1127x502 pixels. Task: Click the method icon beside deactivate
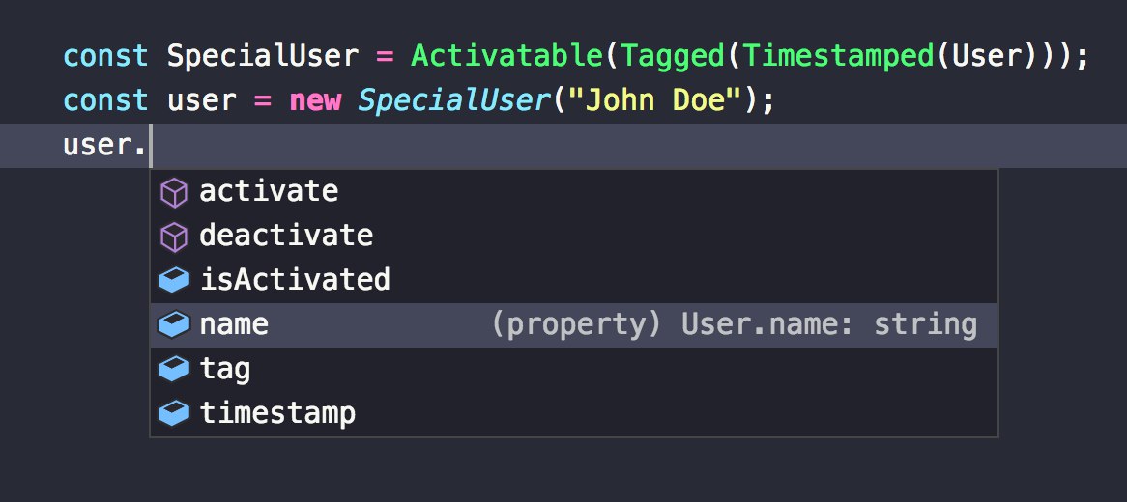(x=173, y=236)
